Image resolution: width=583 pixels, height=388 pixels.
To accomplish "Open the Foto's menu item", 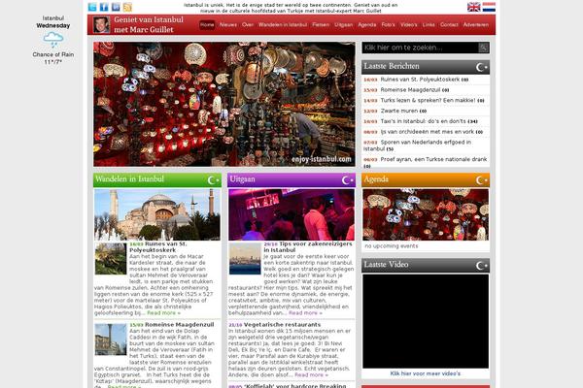I will pos(388,25).
